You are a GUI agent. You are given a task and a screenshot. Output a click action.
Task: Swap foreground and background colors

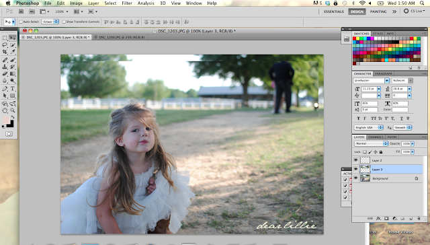coord(13,117)
